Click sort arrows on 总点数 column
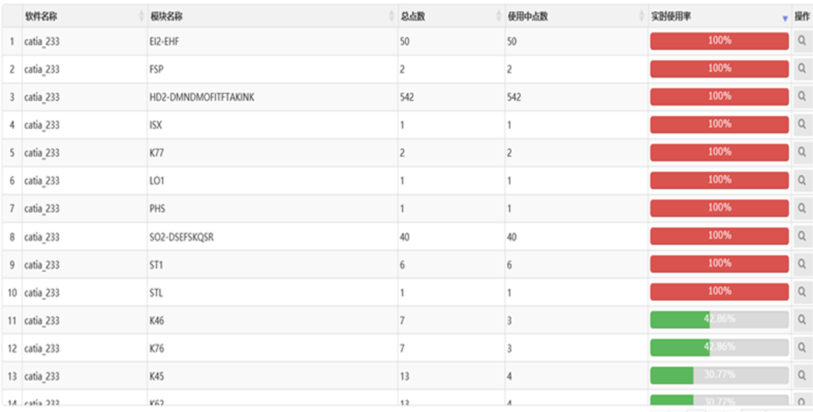The height and width of the screenshot is (412, 813). pos(499,16)
